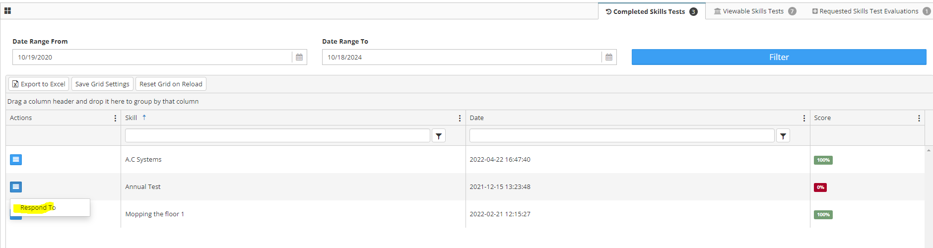Screen dimensions: 933x248
Task: Click the Skill filter text field
Action: tap(277, 135)
